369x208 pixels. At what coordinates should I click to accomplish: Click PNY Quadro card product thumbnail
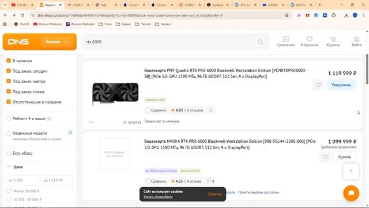pos(115,94)
